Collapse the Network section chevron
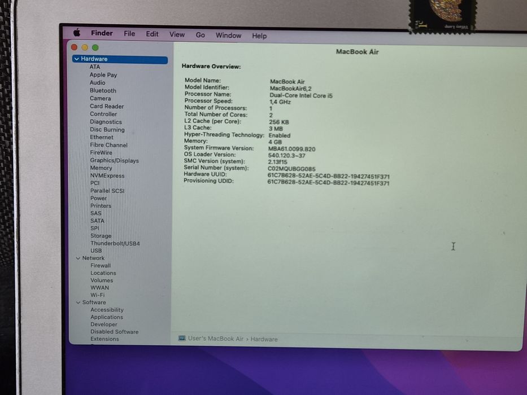Viewport: 527px width, 395px height. click(78, 258)
